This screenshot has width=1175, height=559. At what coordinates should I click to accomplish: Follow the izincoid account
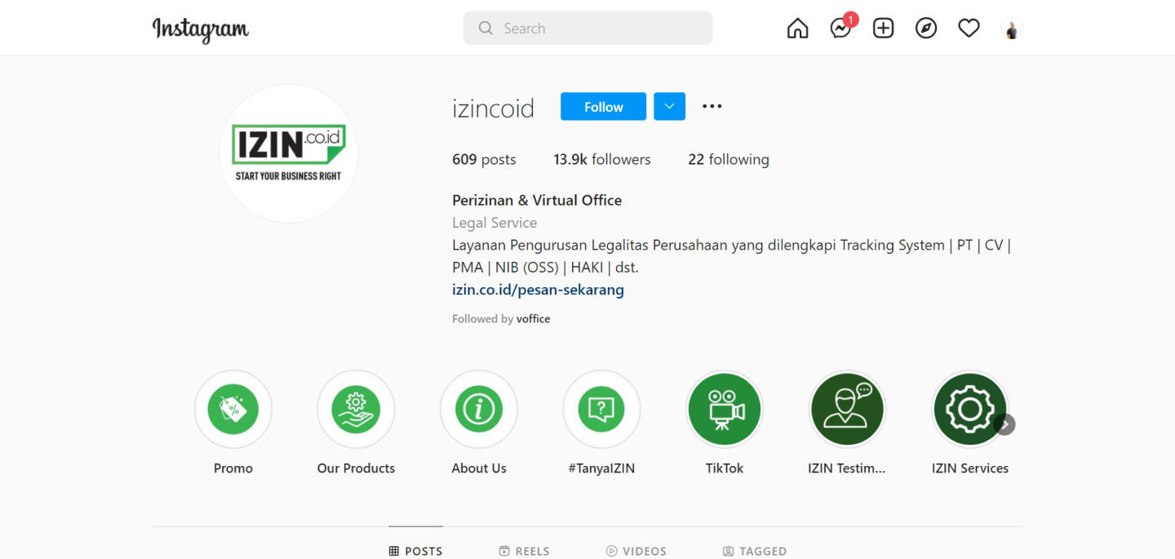[x=603, y=107]
